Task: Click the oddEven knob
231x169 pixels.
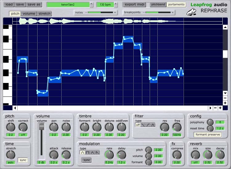Action: coord(122,127)
